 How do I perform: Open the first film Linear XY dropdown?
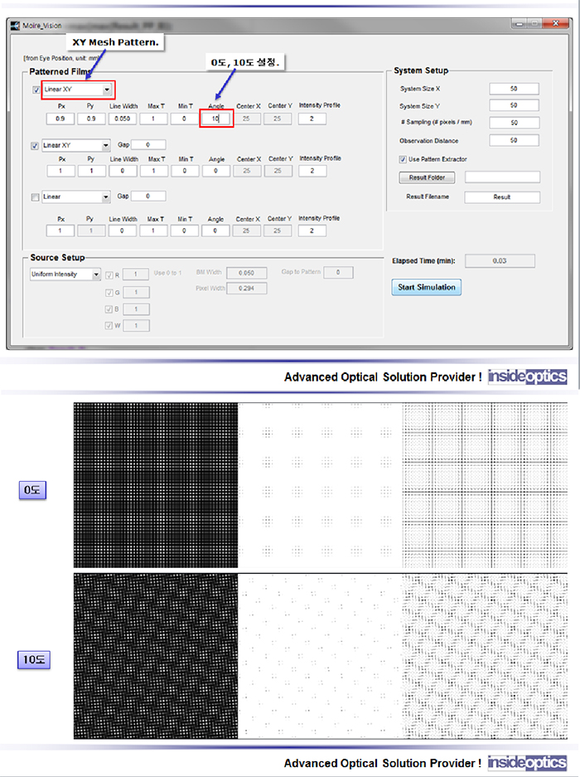(107, 90)
